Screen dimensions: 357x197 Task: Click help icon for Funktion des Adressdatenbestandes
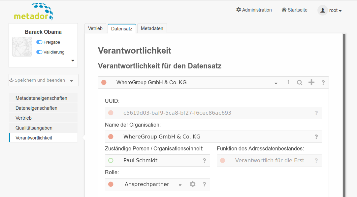tap(316, 161)
